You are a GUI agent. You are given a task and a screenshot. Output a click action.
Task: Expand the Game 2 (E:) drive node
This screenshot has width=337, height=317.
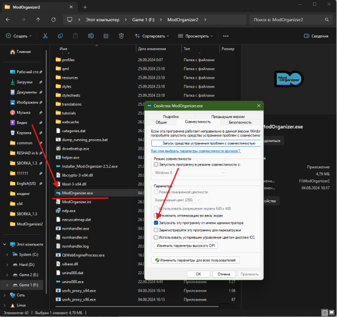coord(7,275)
